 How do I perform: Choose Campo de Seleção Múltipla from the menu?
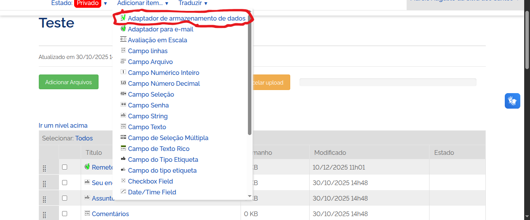point(168,138)
